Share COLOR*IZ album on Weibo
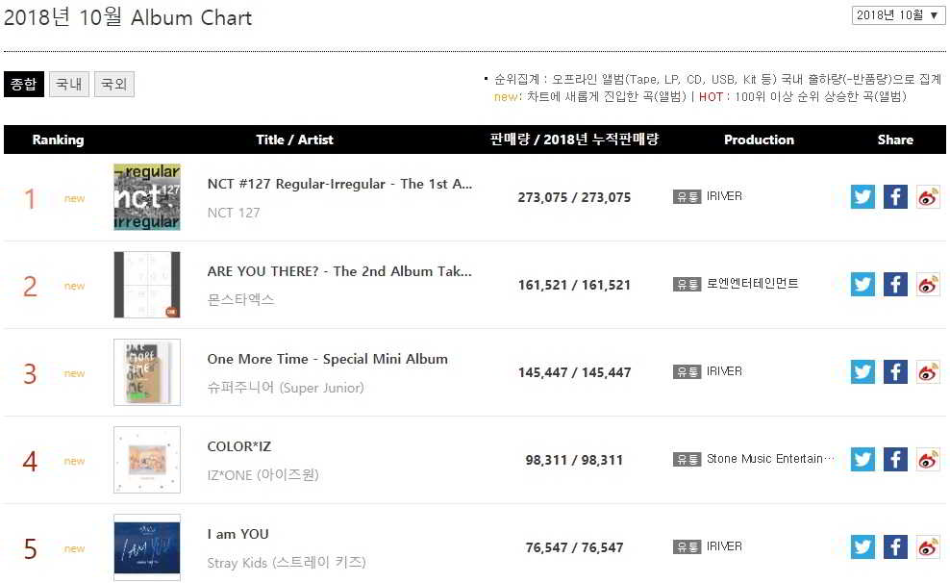 pos(928,460)
